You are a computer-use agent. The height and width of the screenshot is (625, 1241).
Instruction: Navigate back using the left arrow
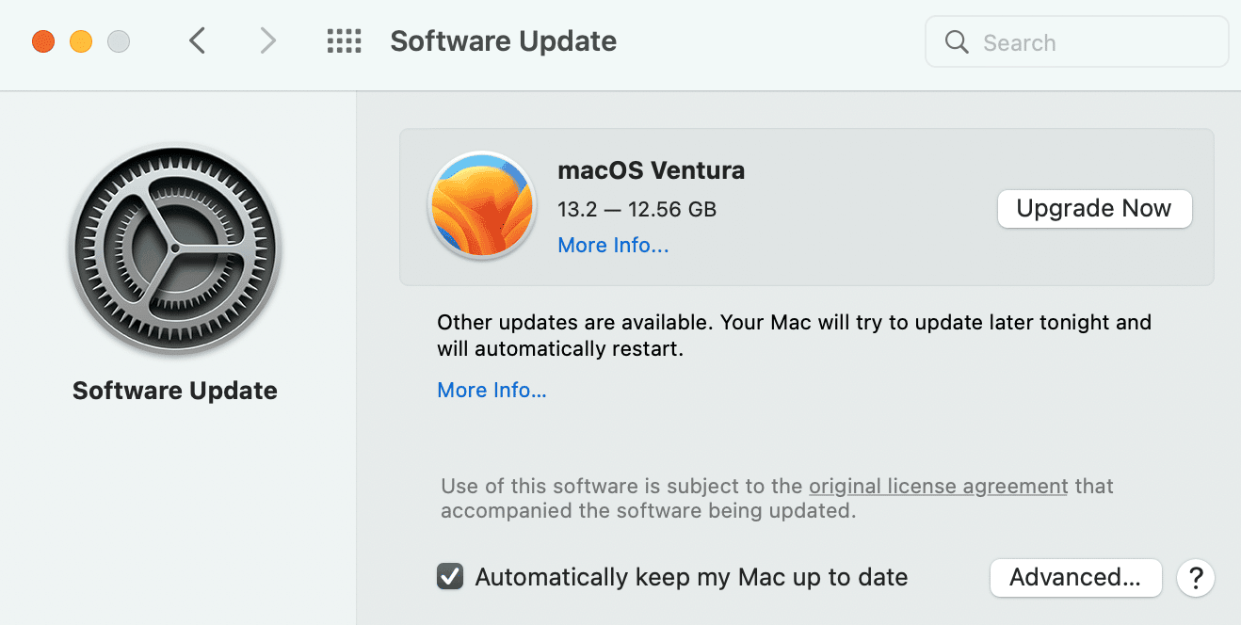[196, 40]
